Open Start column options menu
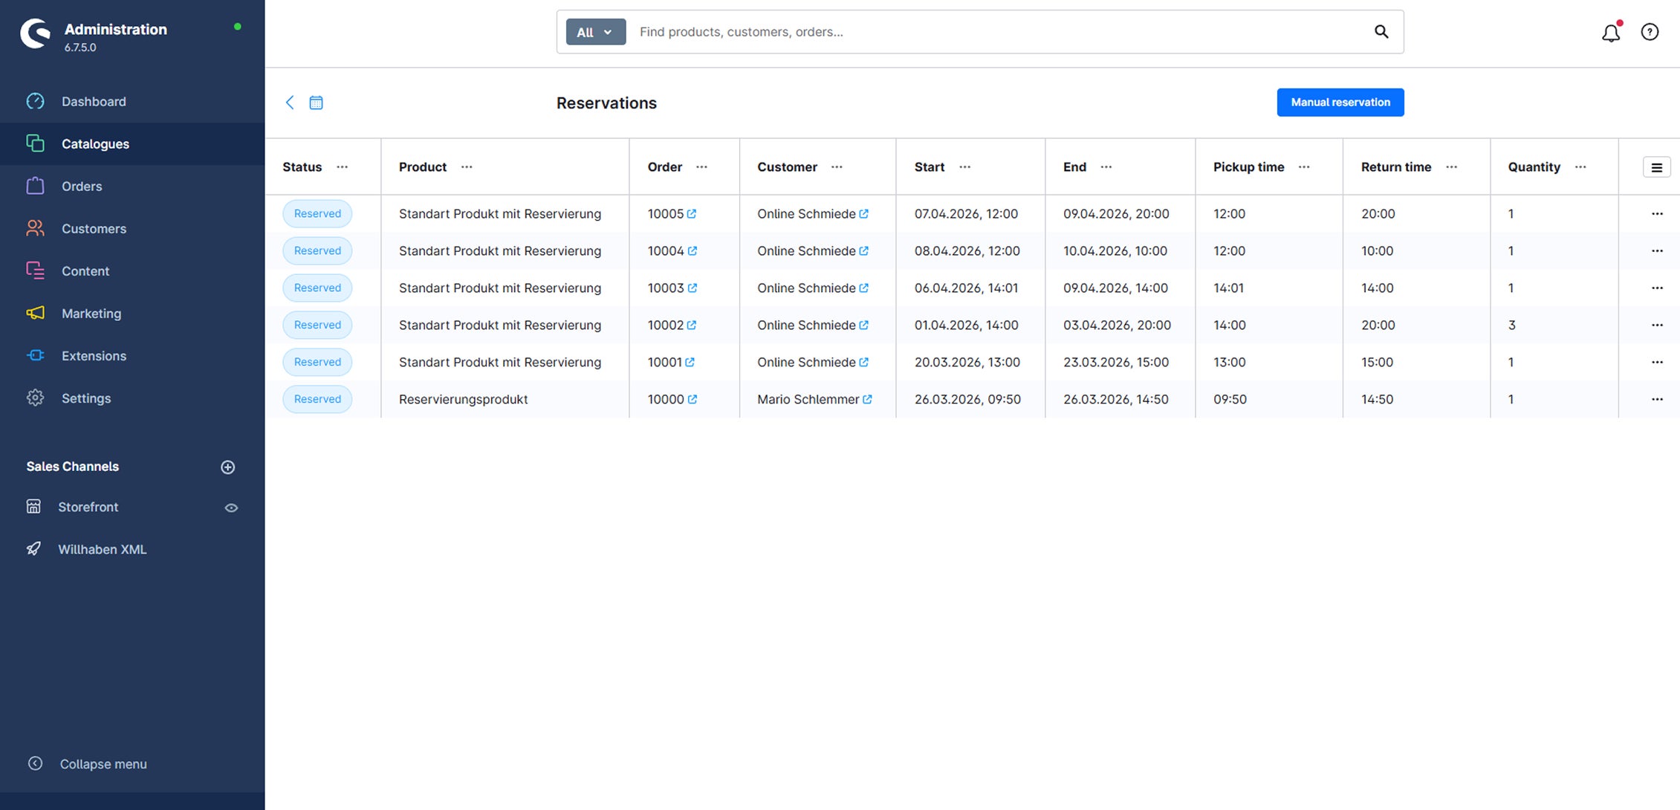This screenshot has height=810, width=1680. click(964, 167)
